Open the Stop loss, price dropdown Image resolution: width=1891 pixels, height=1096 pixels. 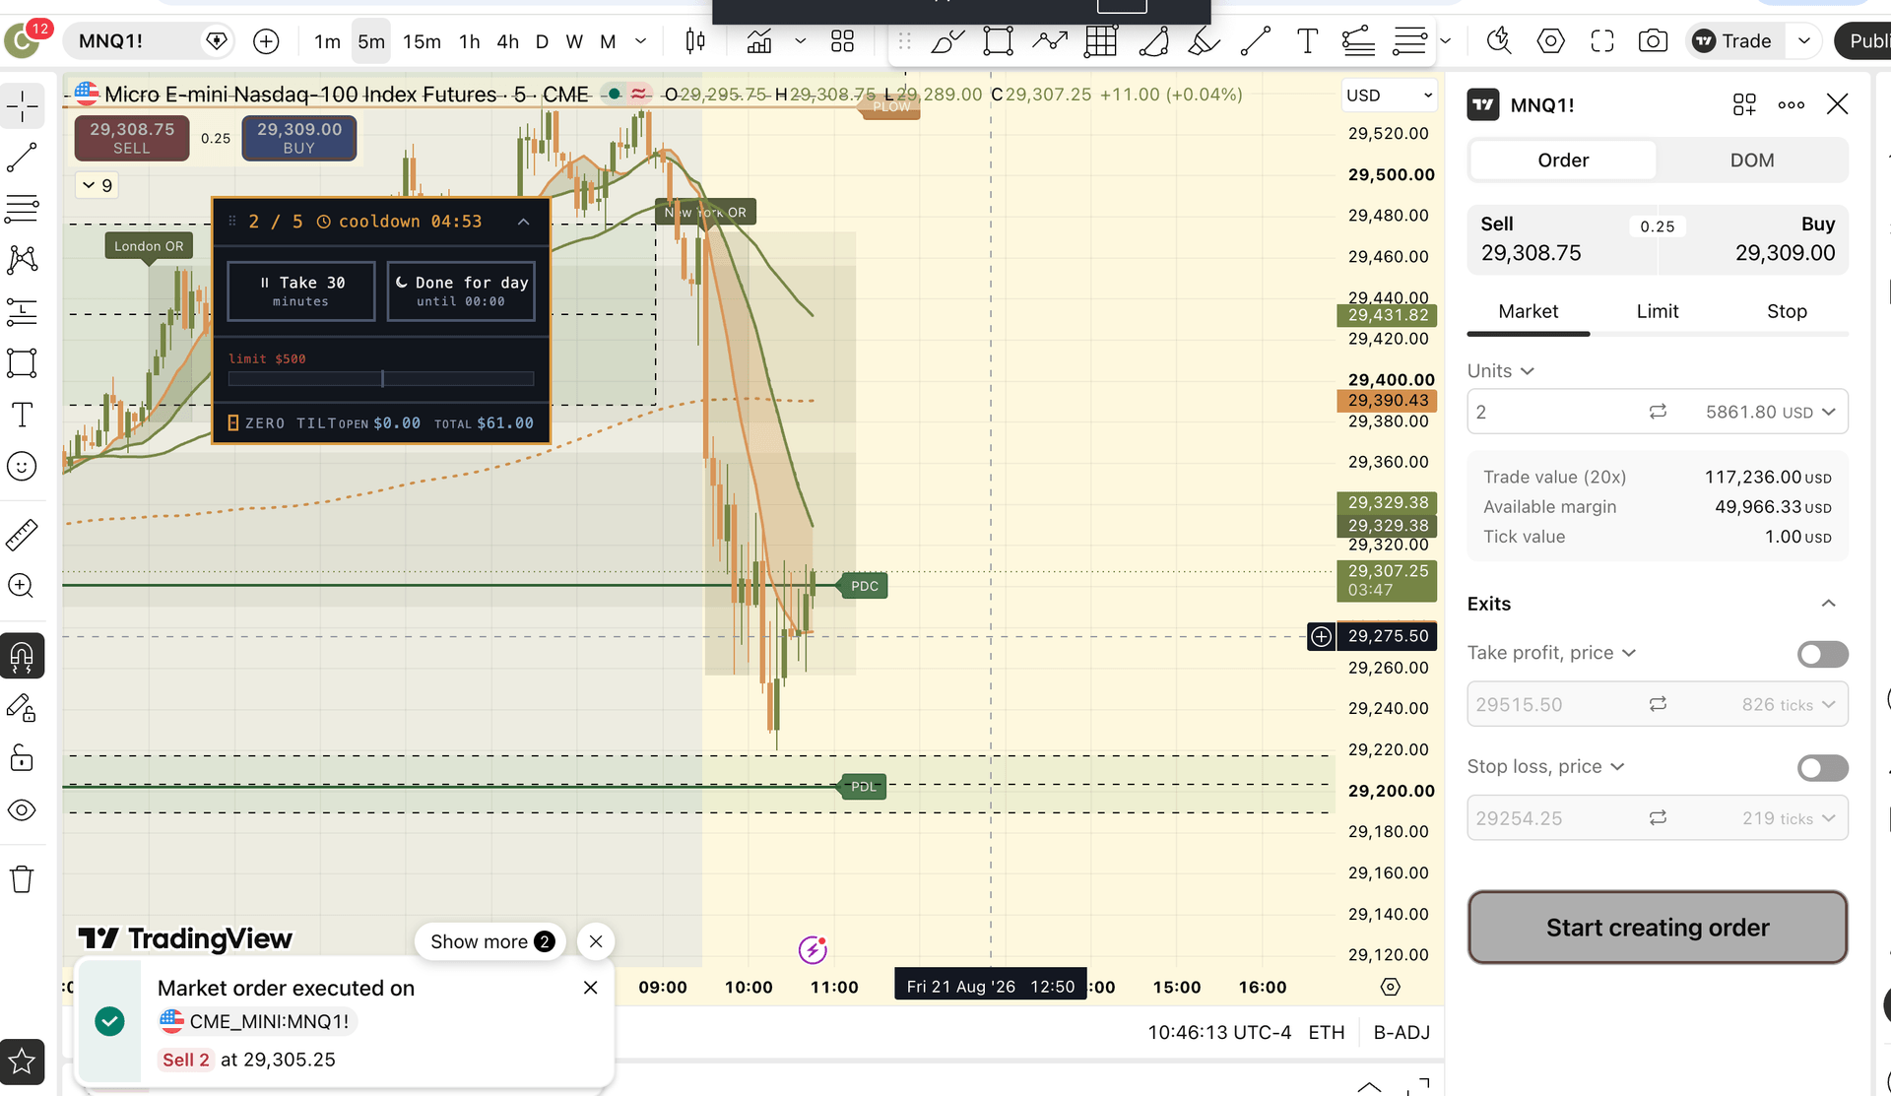[1545, 766]
